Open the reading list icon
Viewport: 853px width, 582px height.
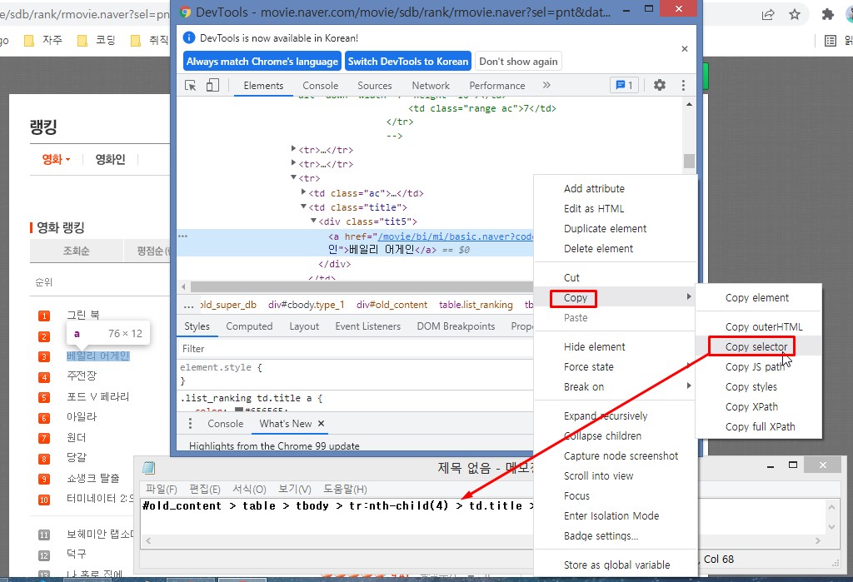831,40
